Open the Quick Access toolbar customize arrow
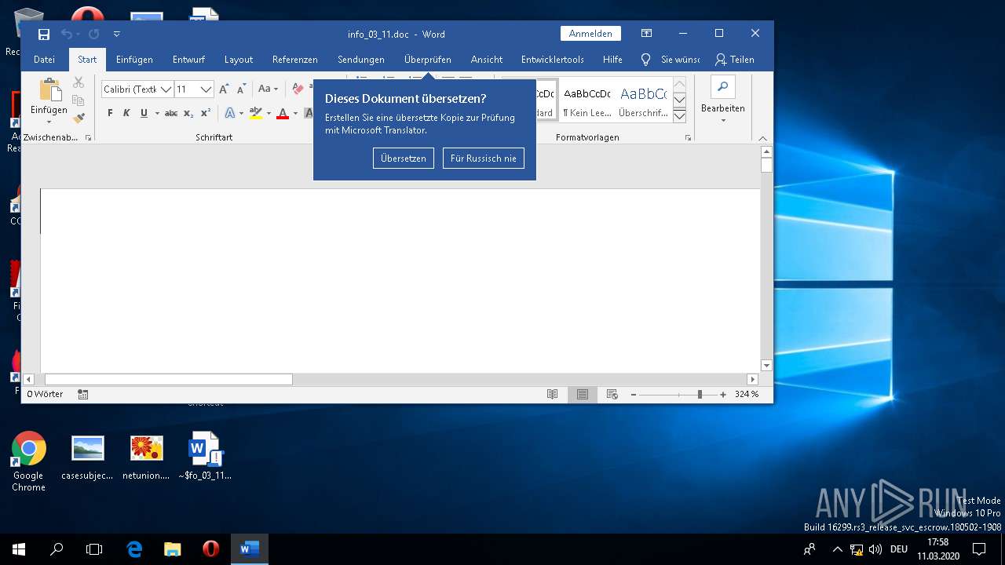 (x=117, y=34)
